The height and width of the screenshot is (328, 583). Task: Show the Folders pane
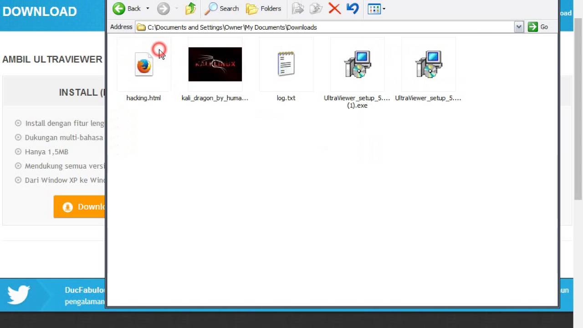264,8
